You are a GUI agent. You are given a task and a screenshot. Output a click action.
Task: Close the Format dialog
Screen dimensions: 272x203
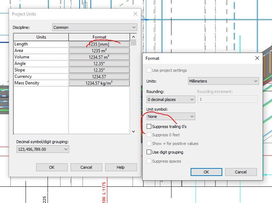pyautogui.click(x=257, y=58)
